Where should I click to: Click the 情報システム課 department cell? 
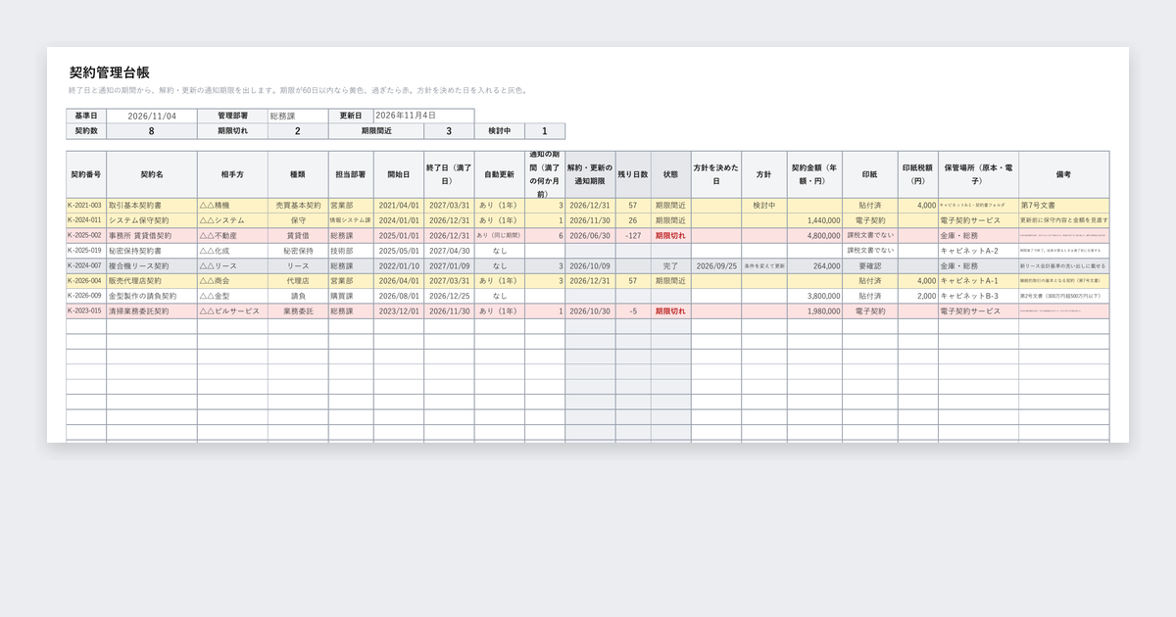coord(350,220)
